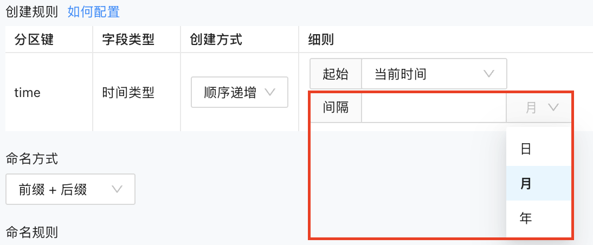The width and height of the screenshot is (593, 245).
Task: Click the 创建方式 column header
Action: point(216,40)
